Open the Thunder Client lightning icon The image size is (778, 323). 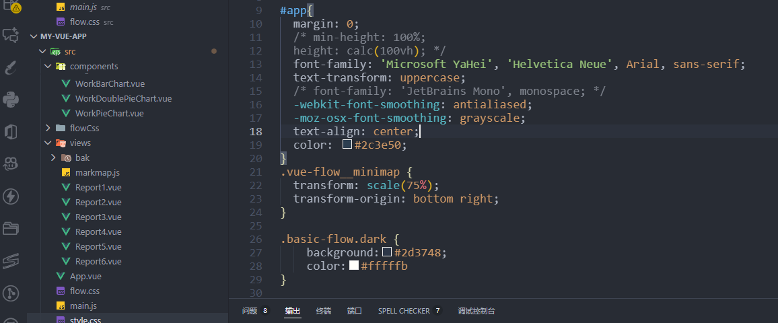[11, 196]
